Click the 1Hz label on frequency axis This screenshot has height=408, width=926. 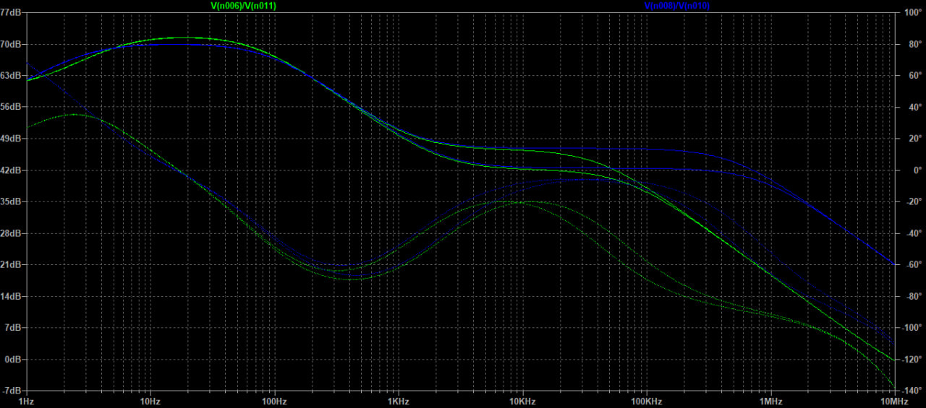26,401
